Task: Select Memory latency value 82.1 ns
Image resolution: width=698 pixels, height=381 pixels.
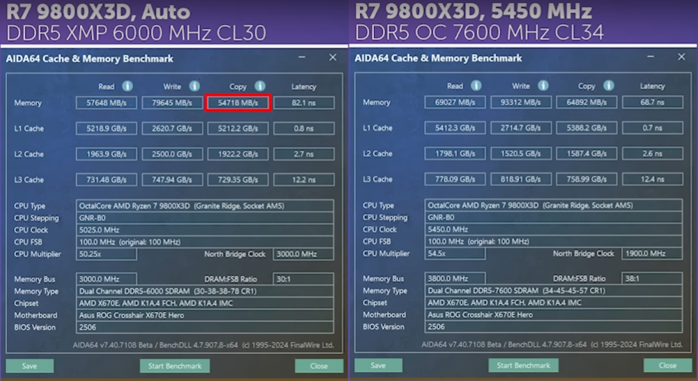Action: (304, 103)
